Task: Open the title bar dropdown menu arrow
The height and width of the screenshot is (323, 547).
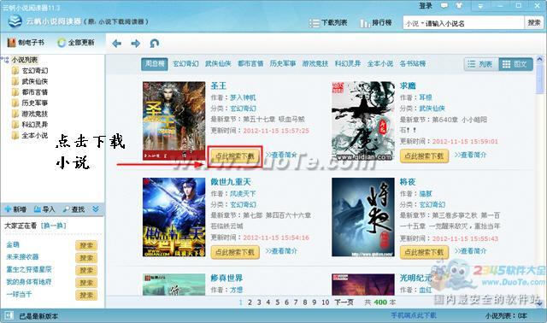Action: click(480, 6)
